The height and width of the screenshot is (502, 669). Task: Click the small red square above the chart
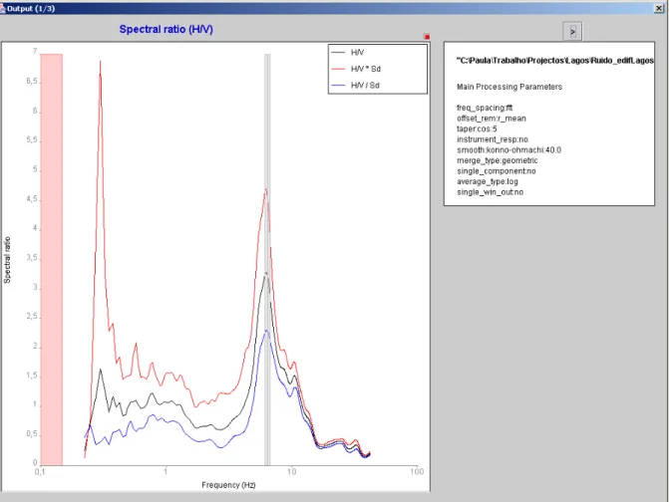pos(427,37)
